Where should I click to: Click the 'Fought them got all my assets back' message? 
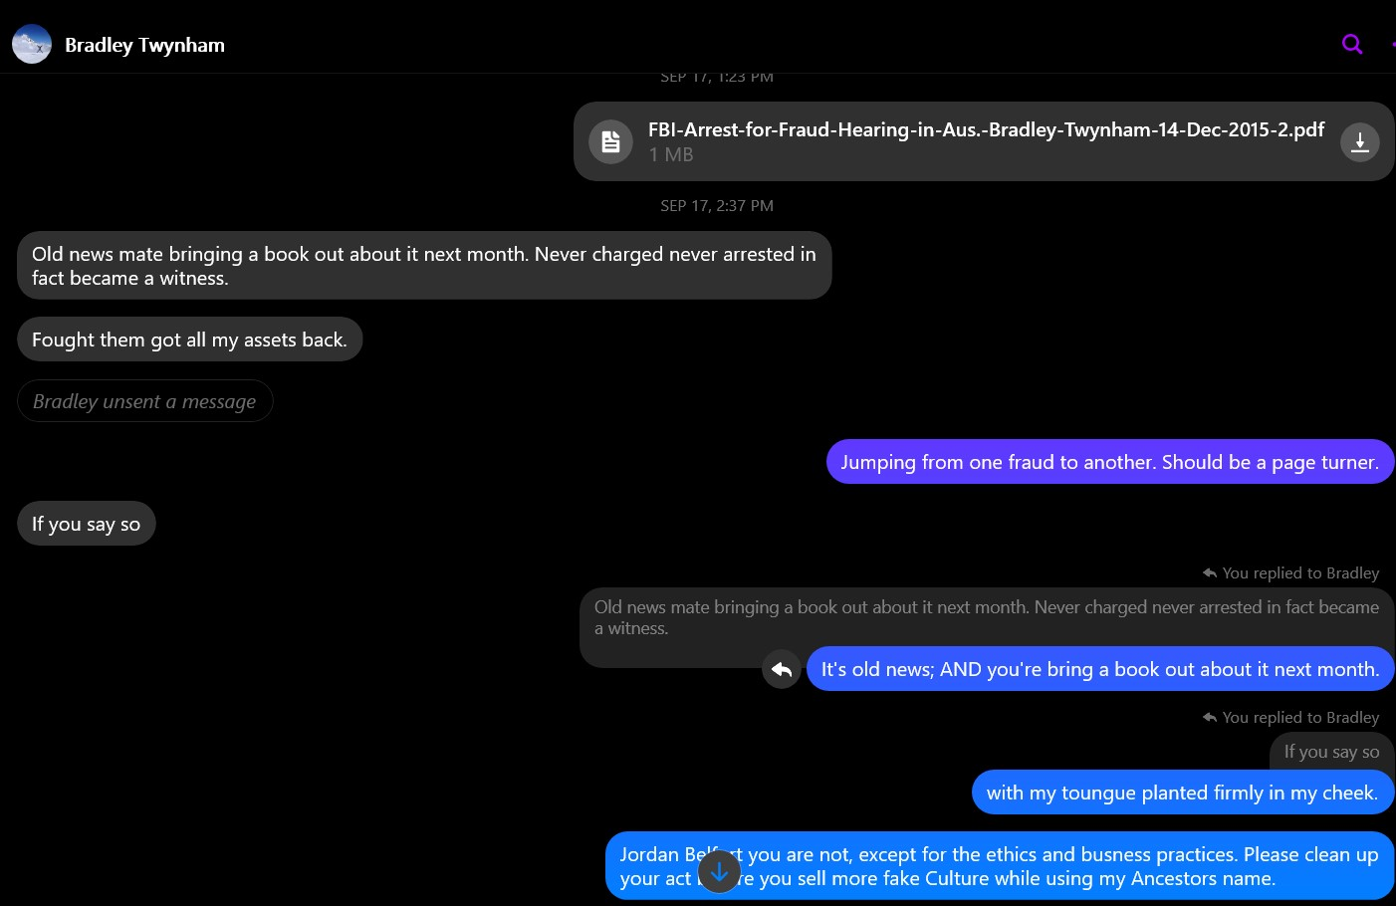pyautogui.click(x=189, y=340)
